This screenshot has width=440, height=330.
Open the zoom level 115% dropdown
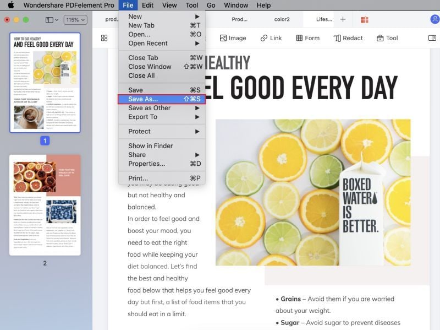(x=74, y=19)
